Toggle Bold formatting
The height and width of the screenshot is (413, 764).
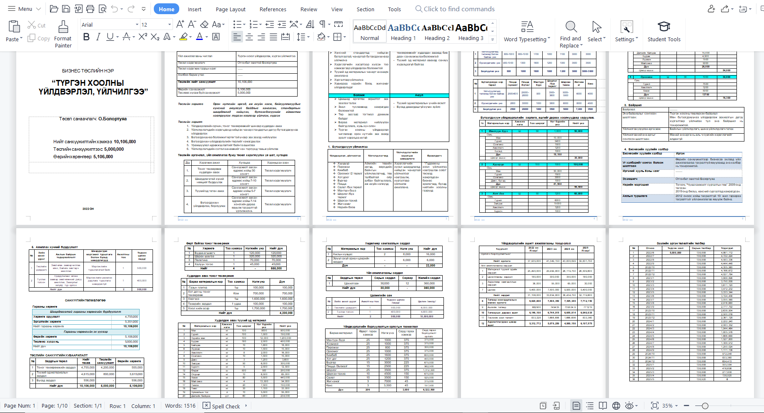point(86,37)
